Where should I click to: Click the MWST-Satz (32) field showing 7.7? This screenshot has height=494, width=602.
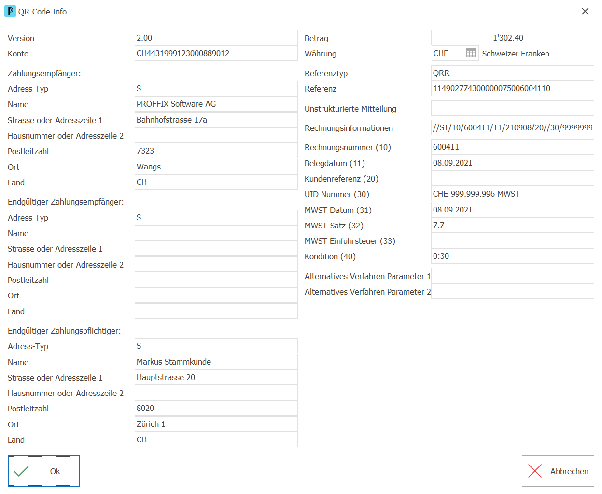513,225
